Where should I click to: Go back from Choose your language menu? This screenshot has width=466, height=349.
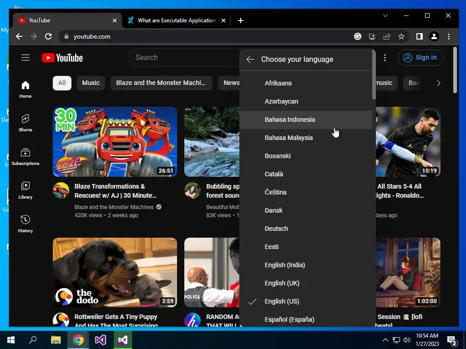click(251, 60)
